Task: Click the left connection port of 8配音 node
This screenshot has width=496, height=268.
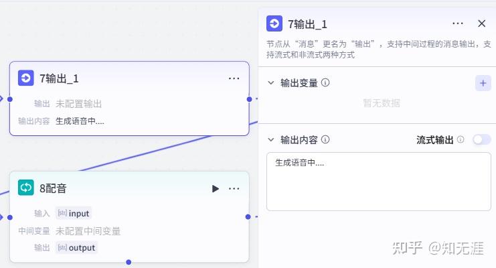Action: (10, 217)
